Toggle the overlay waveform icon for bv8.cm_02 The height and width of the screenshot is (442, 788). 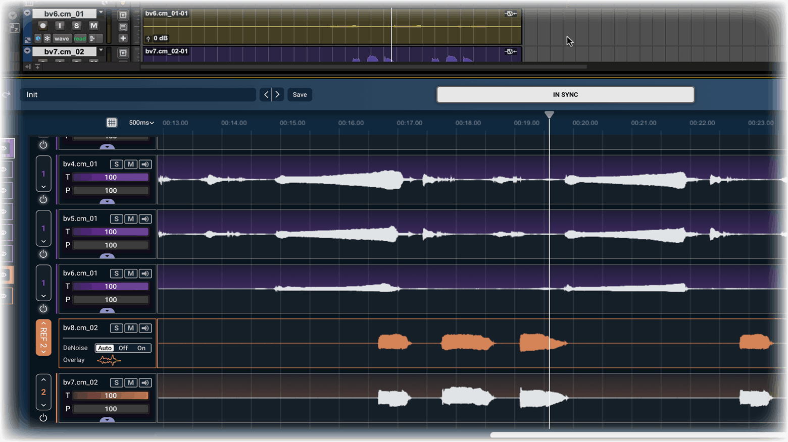109,360
